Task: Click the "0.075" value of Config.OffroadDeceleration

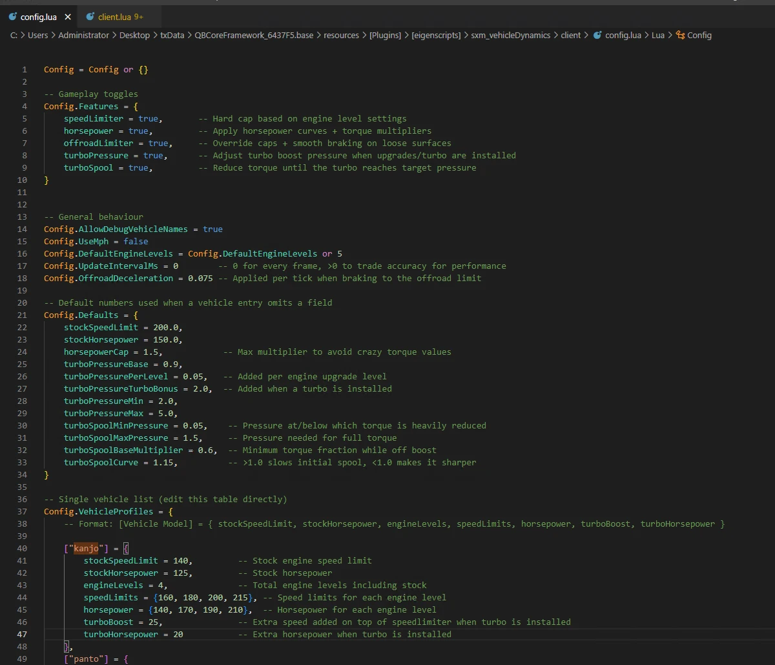Action: point(200,278)
